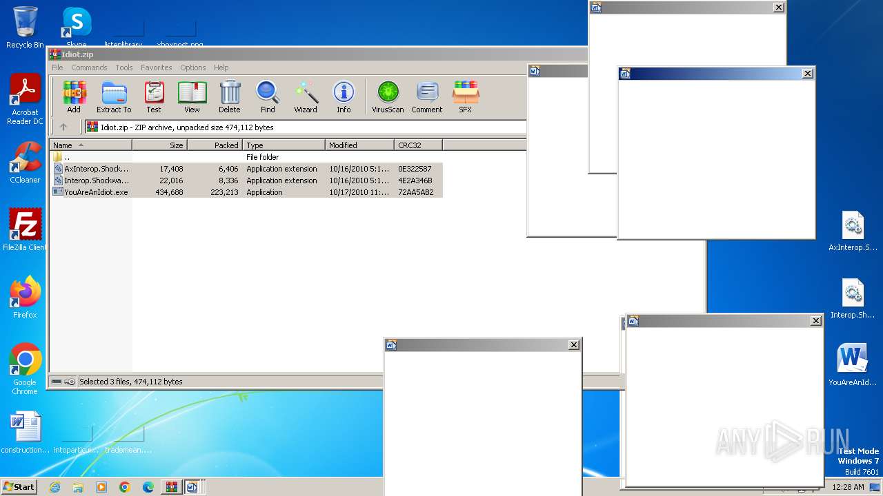Viewport: 883px width, 496px height.
Task: Open the Start menu
Action: click(19, 486)
